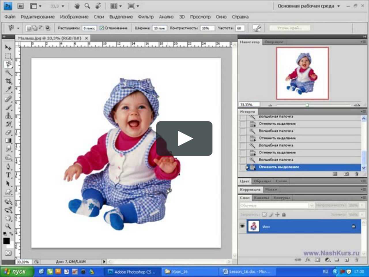Select the Move tool
Screen dimensions: 369x277
click(8, 47)
